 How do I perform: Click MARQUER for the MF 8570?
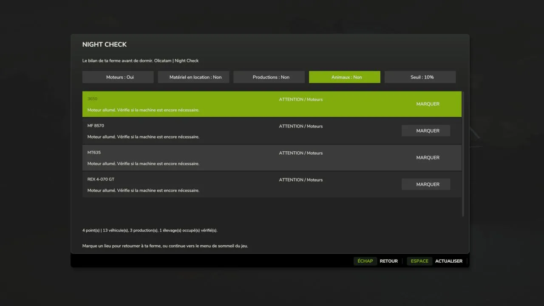(x=426, y=131)
